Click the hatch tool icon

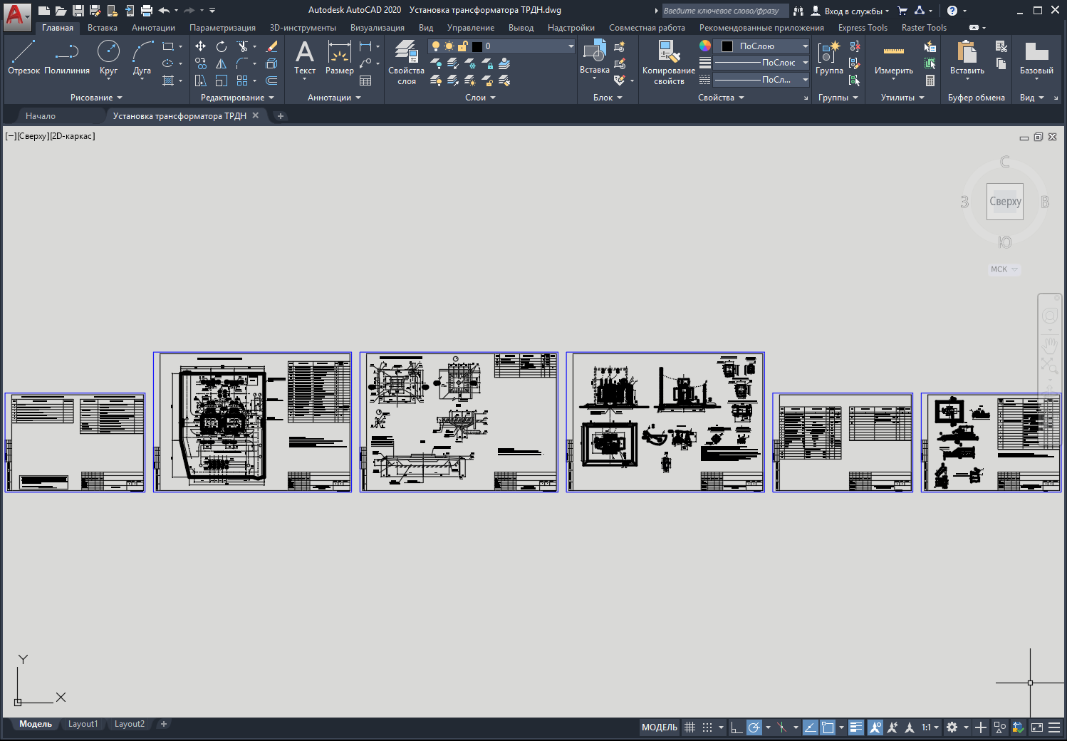tap(168, 81)
